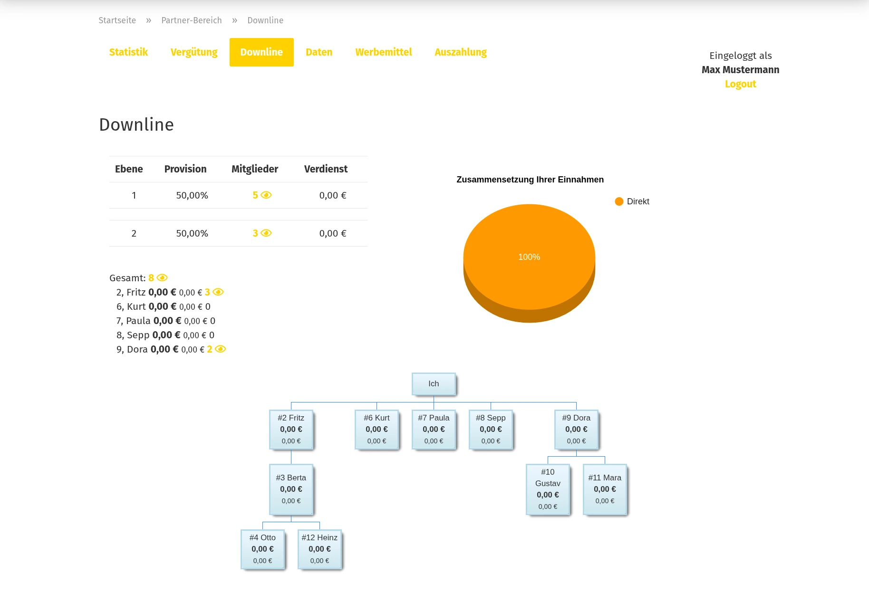Screen dimensions: 869x593
Task: Toggle eye icon next to Gesamt total
Action: (x=162, y=278)
